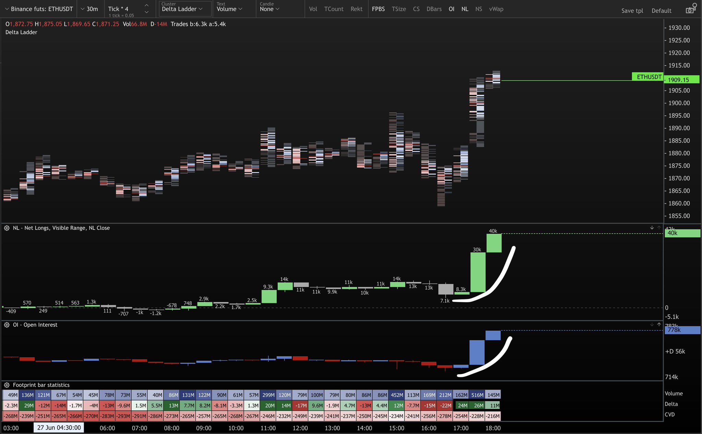Click the 299M volume cell

(268, 395)
